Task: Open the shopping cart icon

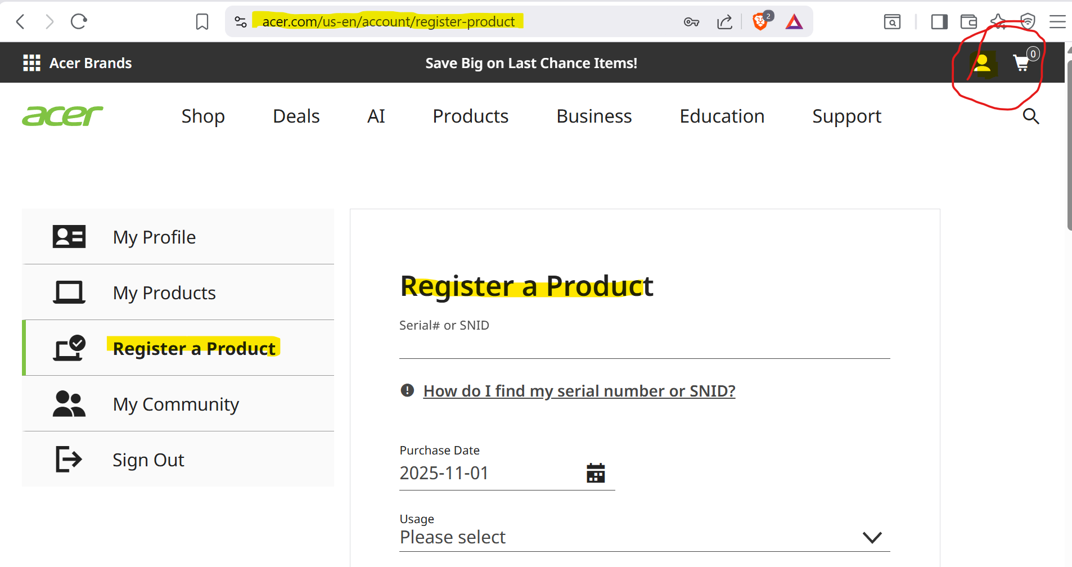Action: coord(1022,62)
